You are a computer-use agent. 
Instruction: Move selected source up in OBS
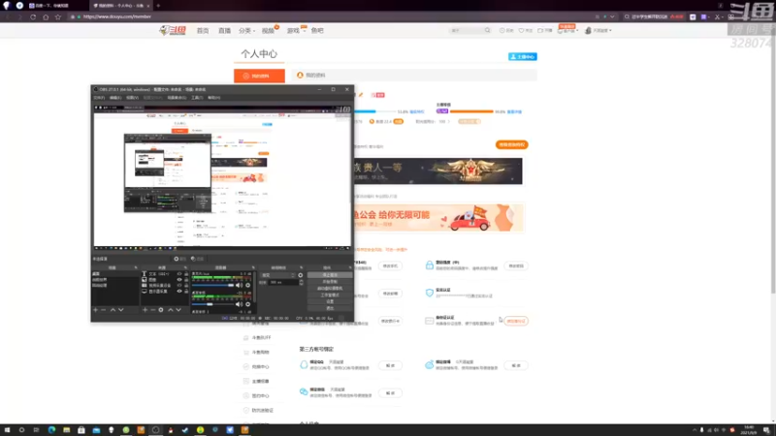tap(171, 309)
